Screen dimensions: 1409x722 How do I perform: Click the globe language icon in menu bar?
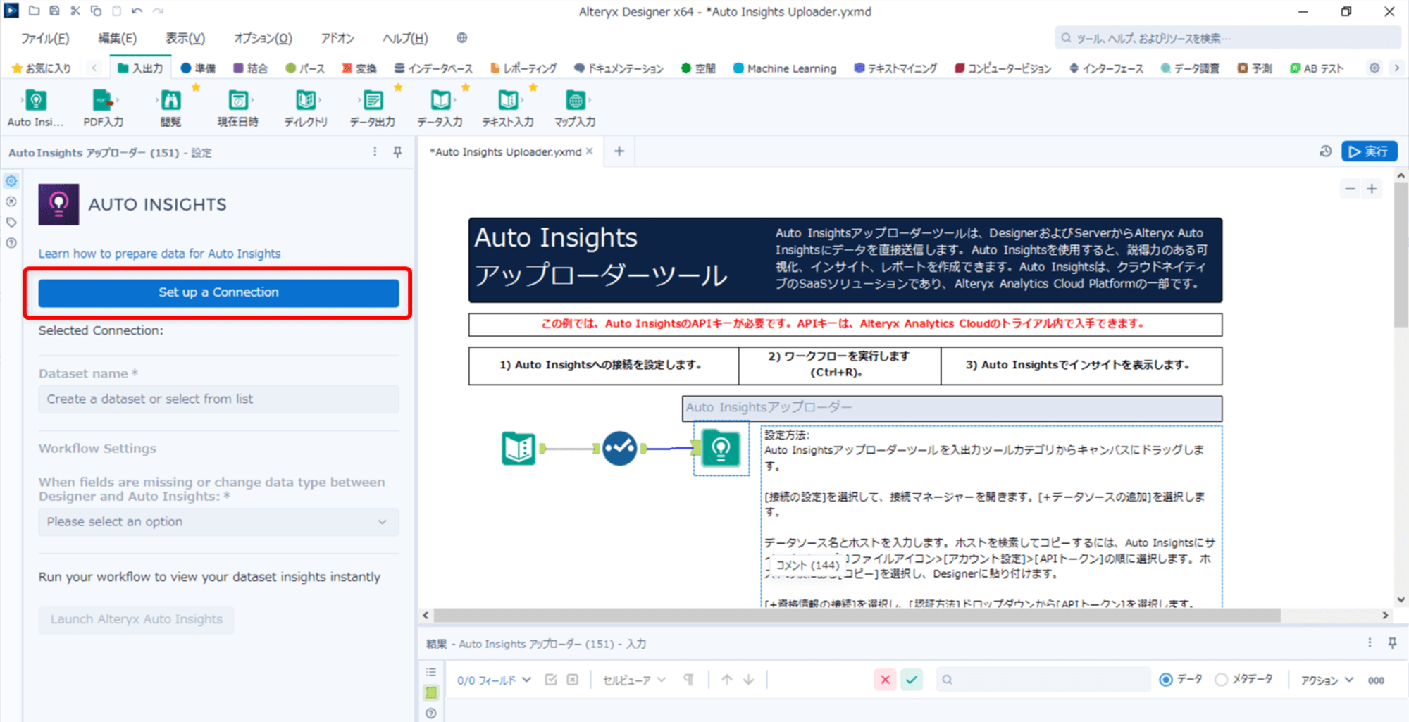(461, 38)
